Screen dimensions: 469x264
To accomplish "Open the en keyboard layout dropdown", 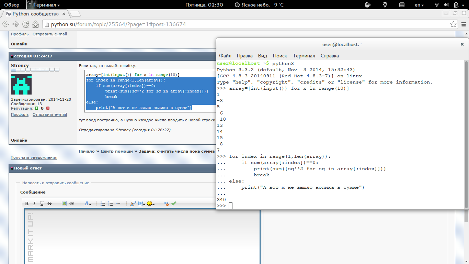I will [x=419, y=5].
